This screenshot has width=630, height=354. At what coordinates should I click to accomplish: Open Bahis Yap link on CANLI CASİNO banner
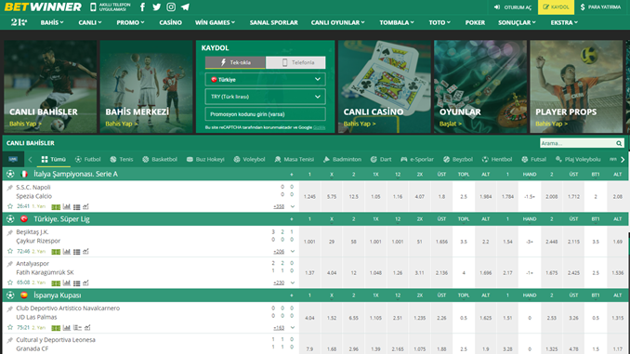coord(360,124)
